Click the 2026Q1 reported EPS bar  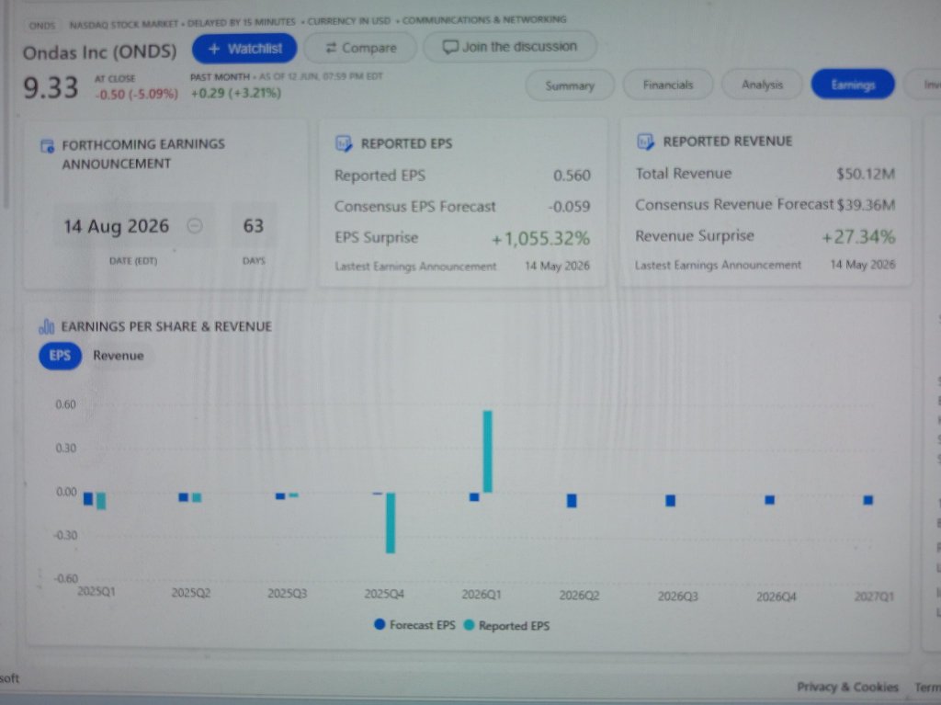[x=487, y=451]
